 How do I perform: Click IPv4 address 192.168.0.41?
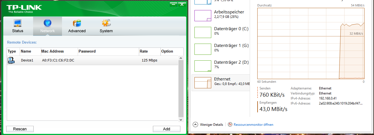pos(328,98)
